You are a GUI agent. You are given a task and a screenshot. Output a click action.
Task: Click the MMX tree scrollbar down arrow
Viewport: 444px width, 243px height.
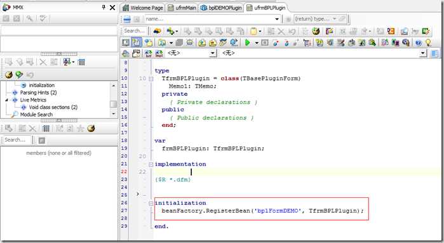tap(114, 114)
